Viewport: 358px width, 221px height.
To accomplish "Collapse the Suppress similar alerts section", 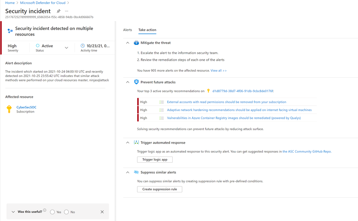I will pos(128,172).
